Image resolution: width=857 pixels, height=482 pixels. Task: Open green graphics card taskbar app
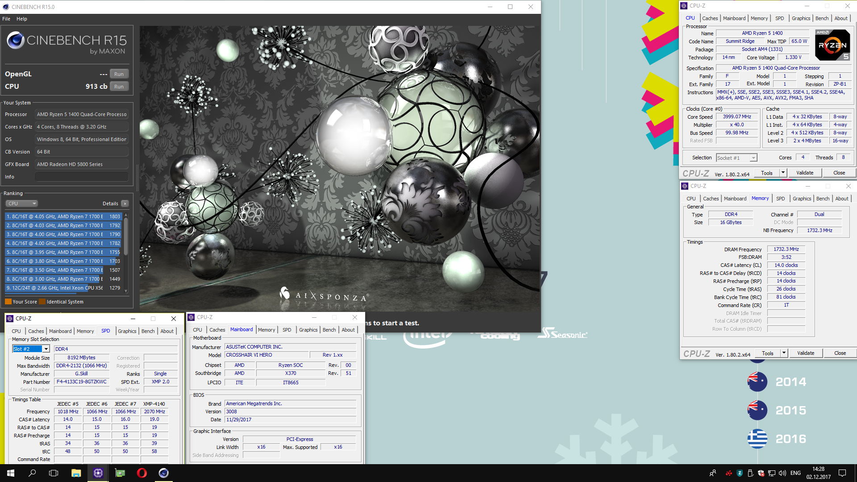click(120, 473)
